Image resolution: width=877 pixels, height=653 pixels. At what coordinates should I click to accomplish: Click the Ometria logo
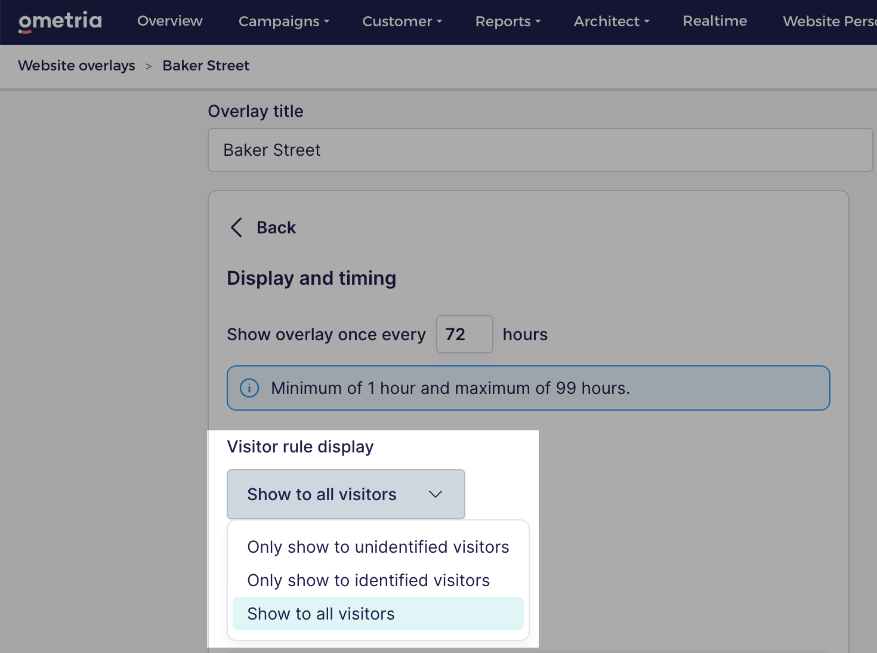click(60, 21)
